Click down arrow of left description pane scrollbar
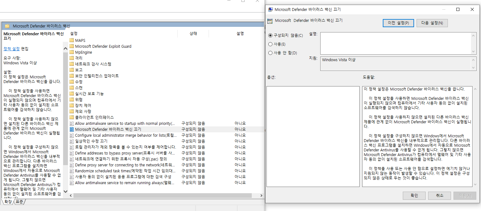This screenshot has height=211, width=481. tap(65, 191)
